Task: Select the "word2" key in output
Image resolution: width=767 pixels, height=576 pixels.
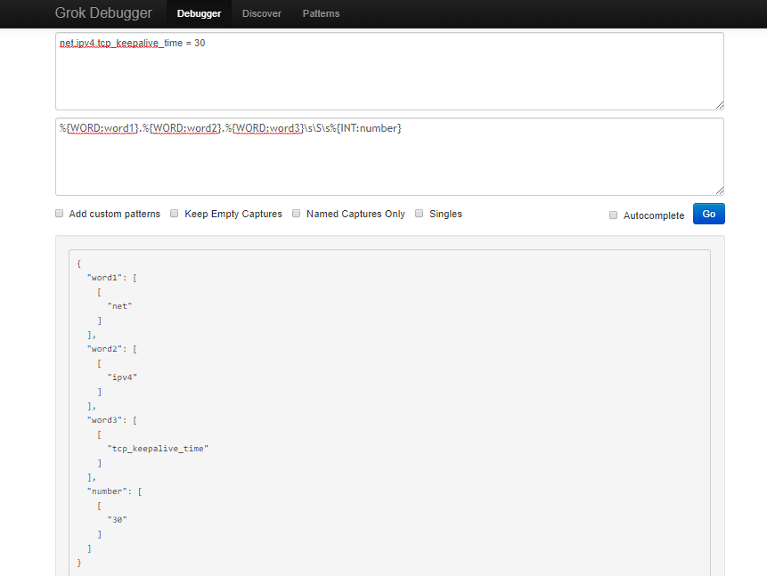Action: [105, 349]
